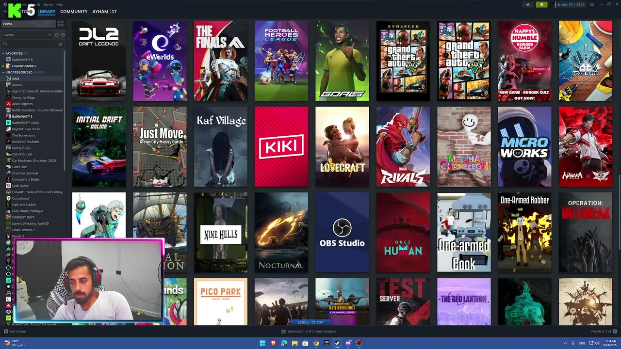This screenshot has height=349, width=621.
Task: Launch Brave browser from taskbar
Action: [273, 343]
